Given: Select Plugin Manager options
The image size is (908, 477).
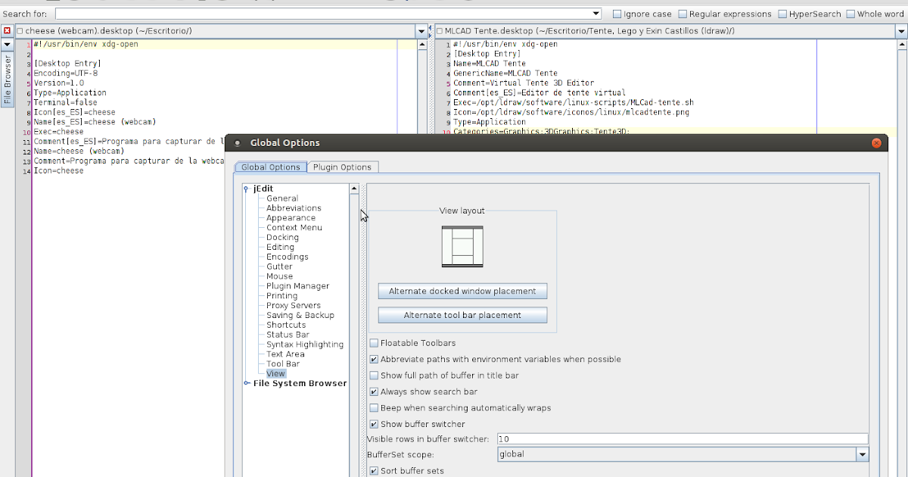Looking at the screenshot, I should point(297,286).
